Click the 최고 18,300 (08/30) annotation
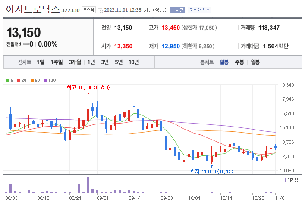 click(88, 87)
